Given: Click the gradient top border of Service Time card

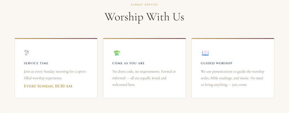Looking at the screenshot, I should pos(56,39).
